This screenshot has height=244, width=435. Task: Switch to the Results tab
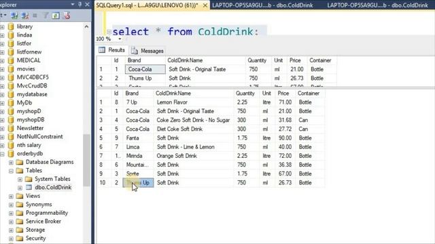(111, 50)
